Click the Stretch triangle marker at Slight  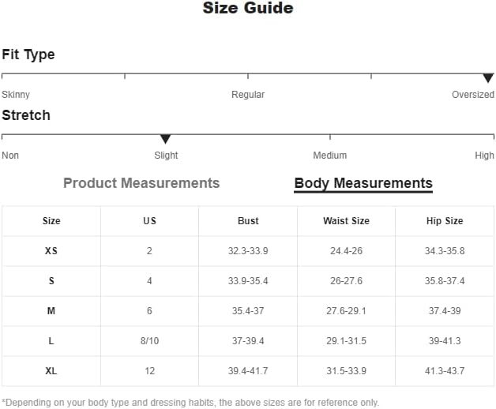click(x=165, y=139)
